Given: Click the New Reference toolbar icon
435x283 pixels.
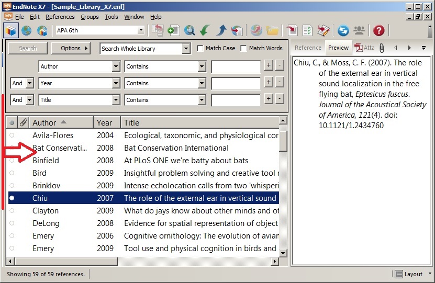Looking at the screenshot, I should click(x=173, y=30).
